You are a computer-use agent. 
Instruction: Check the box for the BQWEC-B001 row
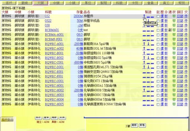(x=158, y=53)
